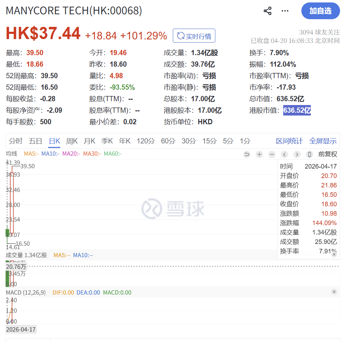Click the MANYCORE TECH(HK:00068) title
The image size is (347, 342).
click(74, 10)
